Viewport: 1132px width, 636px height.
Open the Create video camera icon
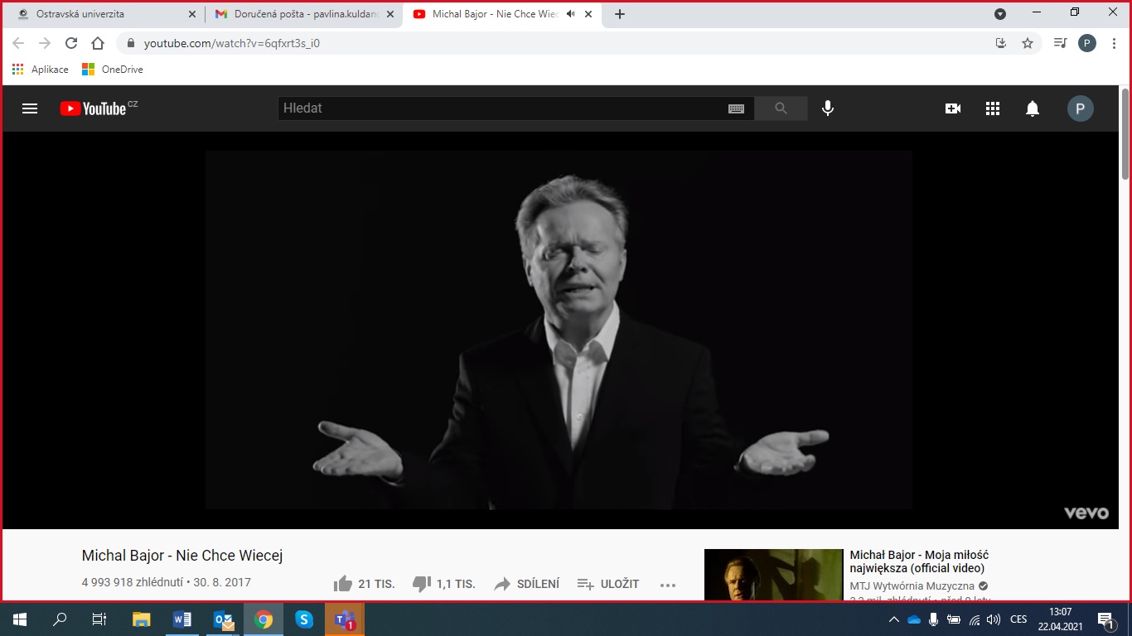coord(953,108)
